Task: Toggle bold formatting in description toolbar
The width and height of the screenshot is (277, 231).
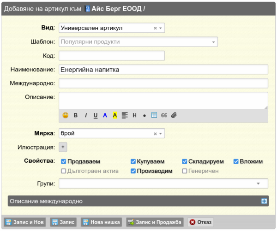Action: point(76,115)
